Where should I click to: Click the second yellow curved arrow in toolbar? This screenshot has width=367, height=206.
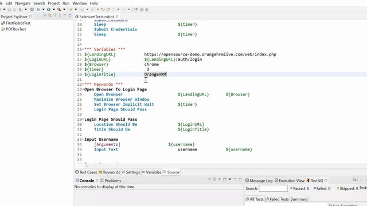[108, 10]
